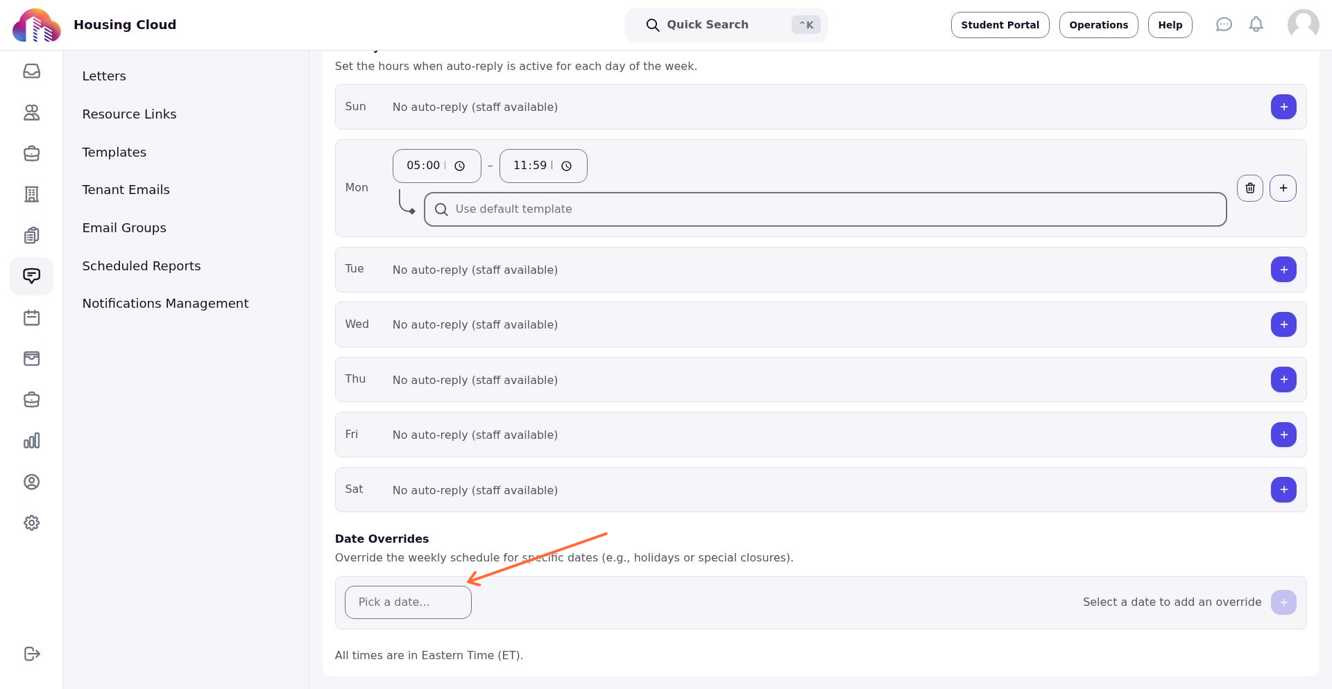Screen dimensions: 1332x689
Task: Open the Pick a date override field
Action: point(408,602)
